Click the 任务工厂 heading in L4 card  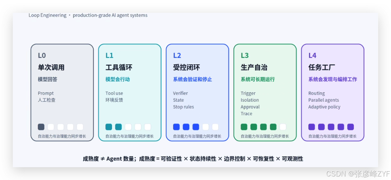pos(322,68)
